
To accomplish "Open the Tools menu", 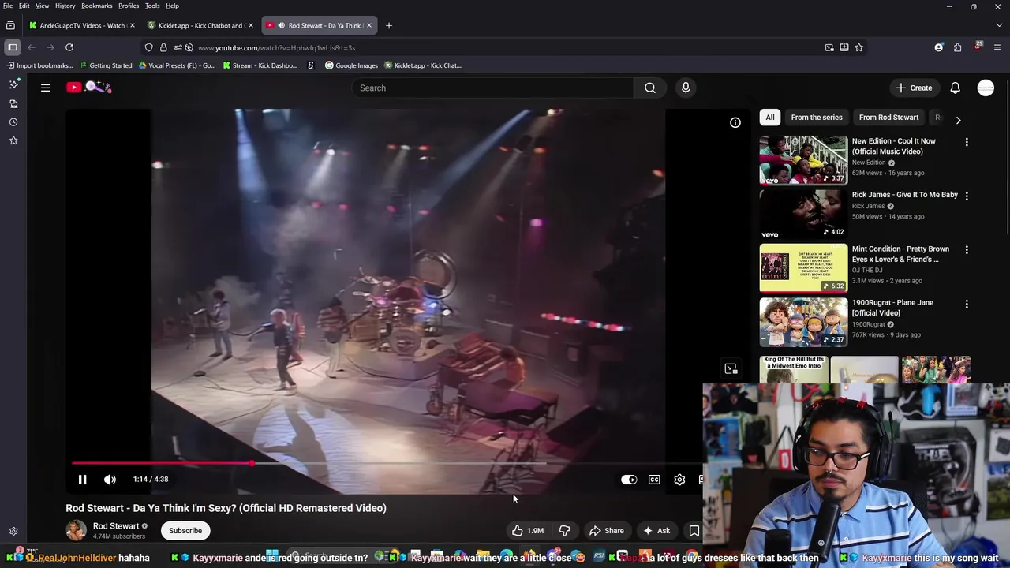I will (x=152, y=6).
